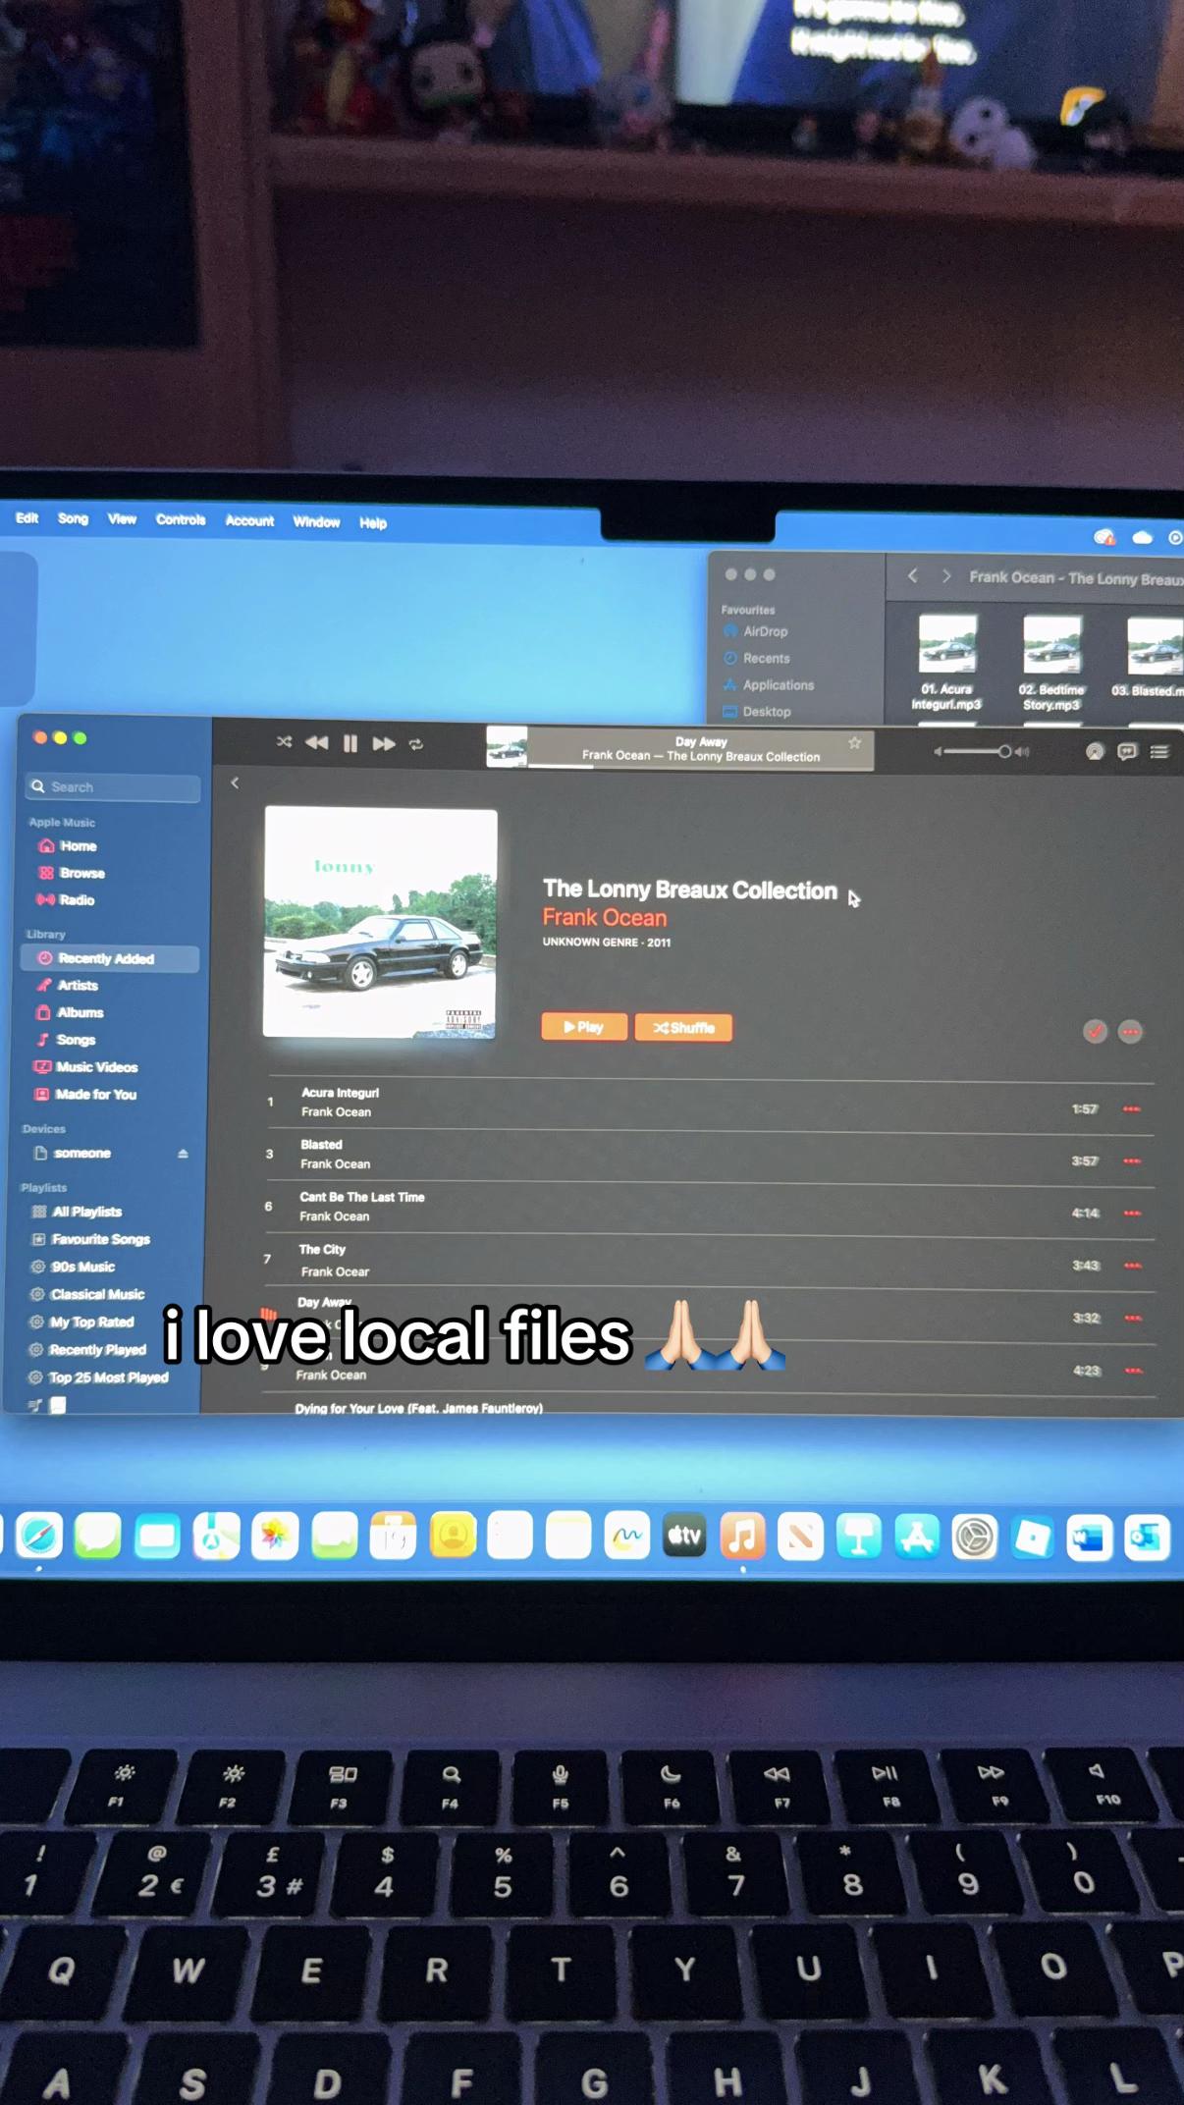Open the Window menu
Image resolution: width=1184 pixels, height=2105 pixels.
[316, 521]
